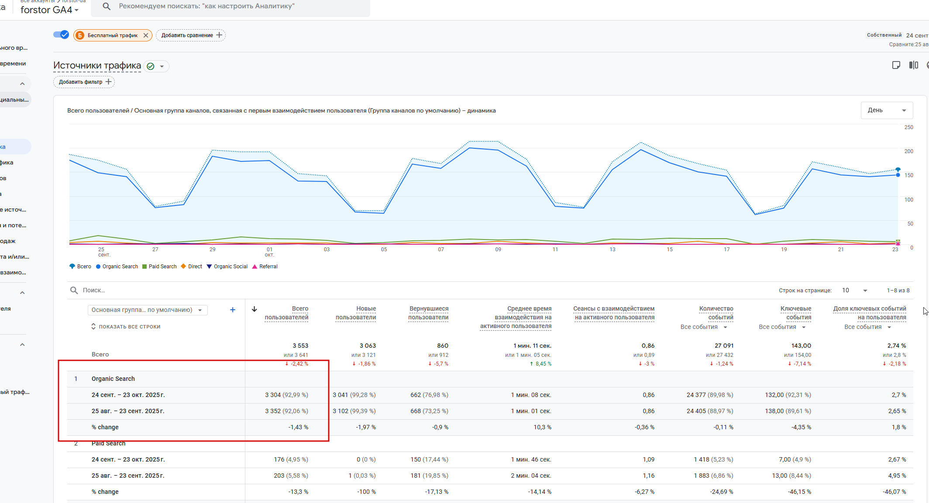Open Основная группа dimension dropdown
Image resolution: width=929 pixels, height=503 pixels.
coord(147,310)
